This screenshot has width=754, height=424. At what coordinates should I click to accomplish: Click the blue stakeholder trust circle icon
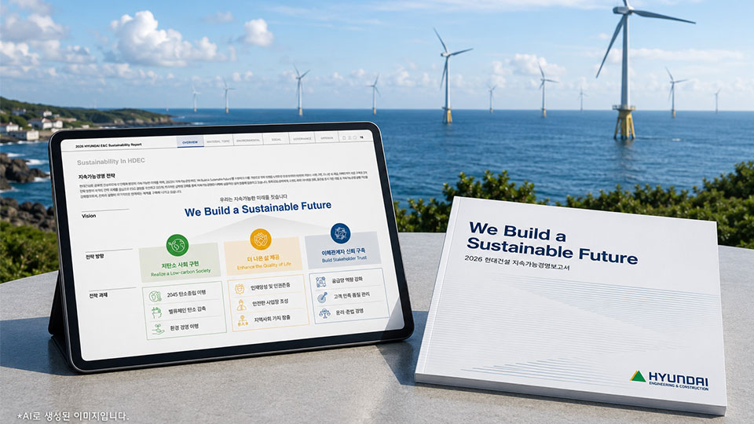pos(340,233)
